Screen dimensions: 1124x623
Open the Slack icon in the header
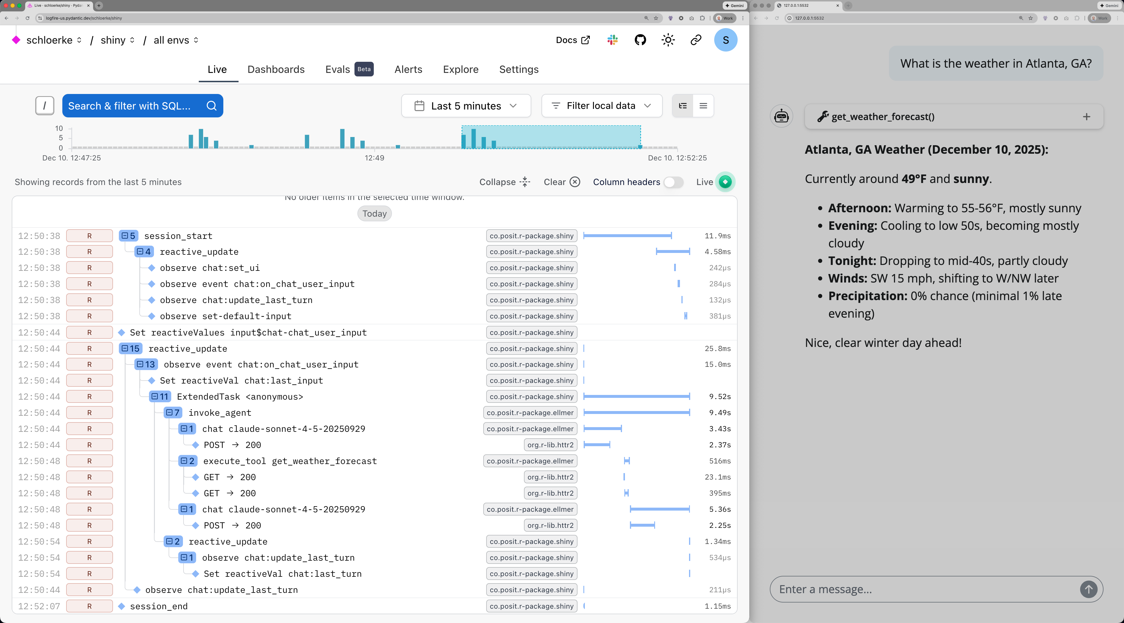point(612,40)
